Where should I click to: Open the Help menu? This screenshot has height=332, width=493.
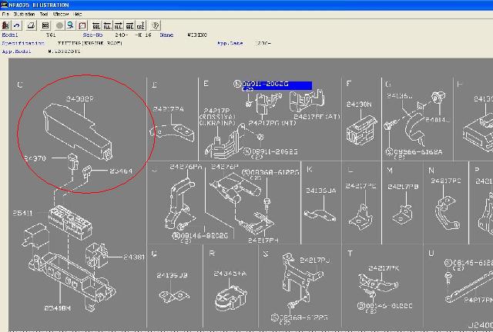[x=77, y=14]
